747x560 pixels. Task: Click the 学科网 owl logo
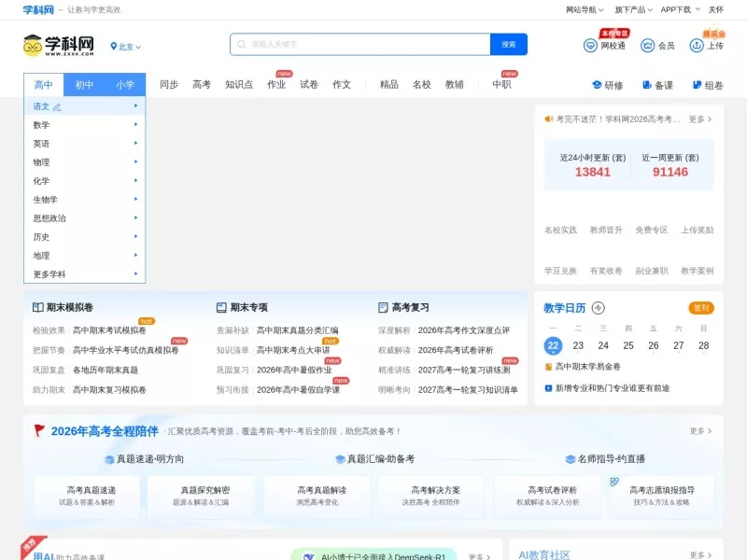58,45
